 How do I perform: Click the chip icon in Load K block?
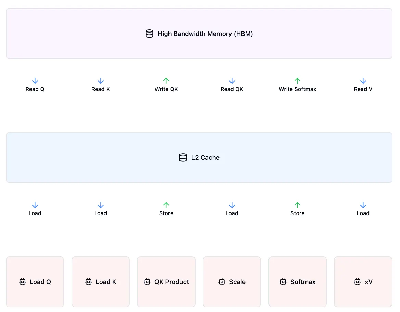point(88,282)
